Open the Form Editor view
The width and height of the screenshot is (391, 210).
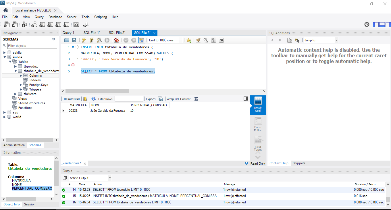coord(258,124)
